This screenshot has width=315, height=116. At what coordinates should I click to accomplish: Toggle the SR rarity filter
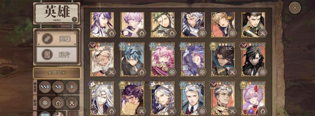pyautogui.click(x=58, y=87)
